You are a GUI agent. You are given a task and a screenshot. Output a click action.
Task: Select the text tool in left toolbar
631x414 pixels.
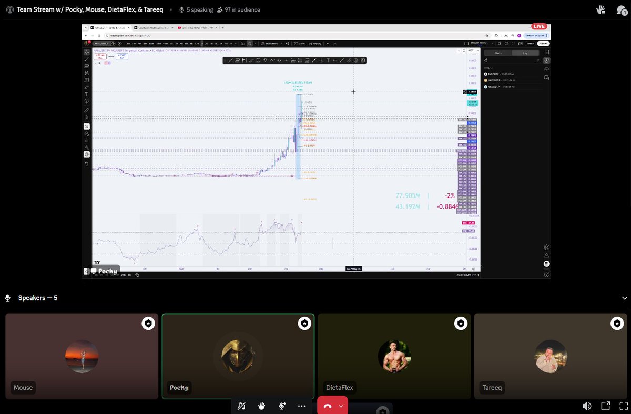pyautogui.click(x=86, y=94)
